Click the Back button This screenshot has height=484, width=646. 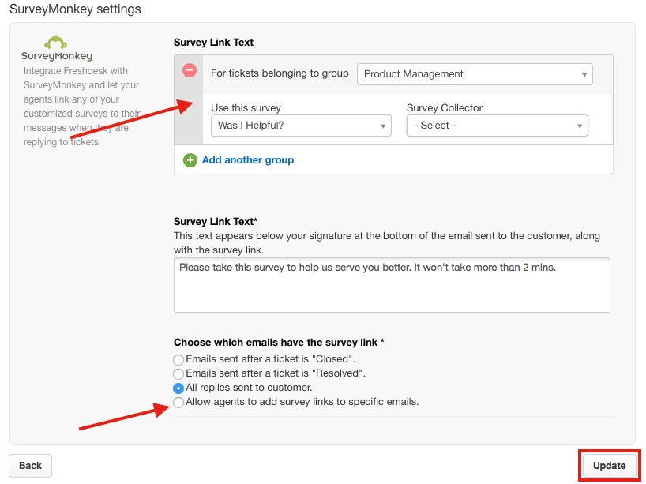(31, 466)
